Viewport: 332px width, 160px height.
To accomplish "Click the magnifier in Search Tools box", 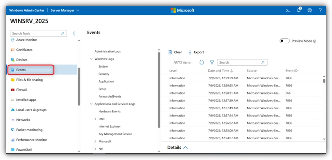I will click(x=62, y=34).
